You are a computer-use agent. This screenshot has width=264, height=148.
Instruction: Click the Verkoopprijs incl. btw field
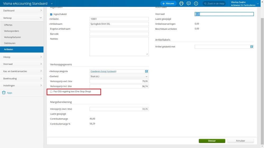tap(119, 86)
